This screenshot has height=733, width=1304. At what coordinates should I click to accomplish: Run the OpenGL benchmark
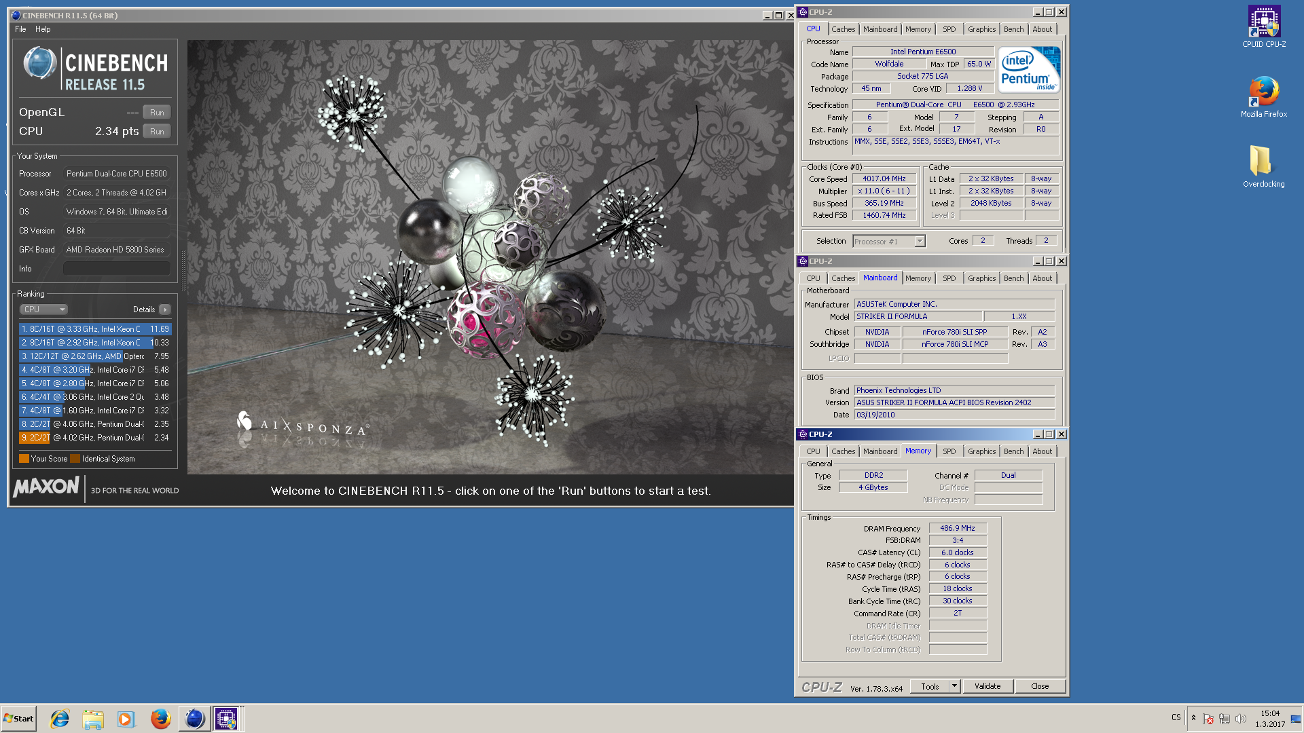[x=157, y=113]
